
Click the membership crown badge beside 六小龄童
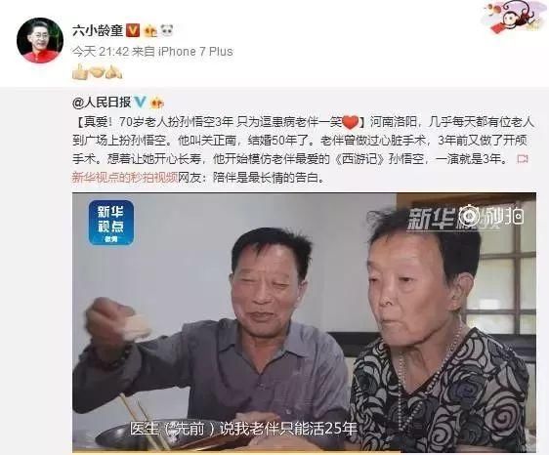(x=150, y=31)
